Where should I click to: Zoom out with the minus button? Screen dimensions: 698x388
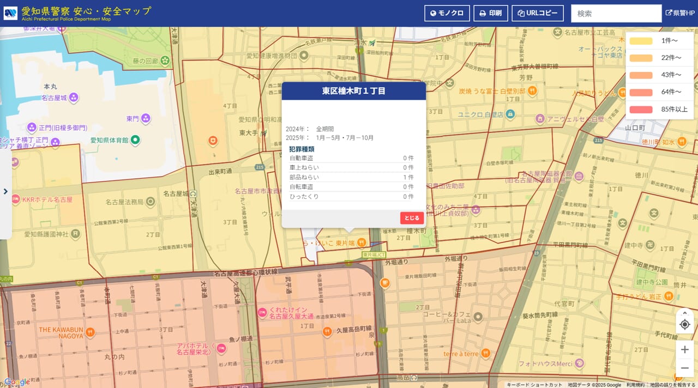click(685, 368)
